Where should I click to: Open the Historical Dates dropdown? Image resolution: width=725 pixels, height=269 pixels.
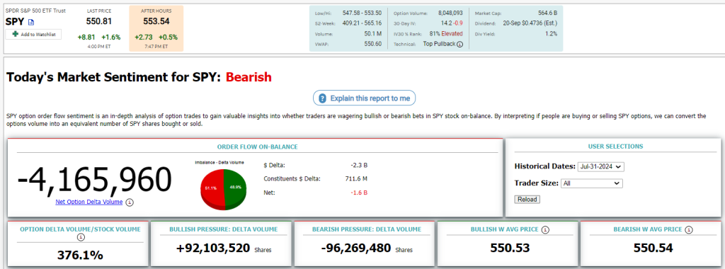click(x=600, y=167)
